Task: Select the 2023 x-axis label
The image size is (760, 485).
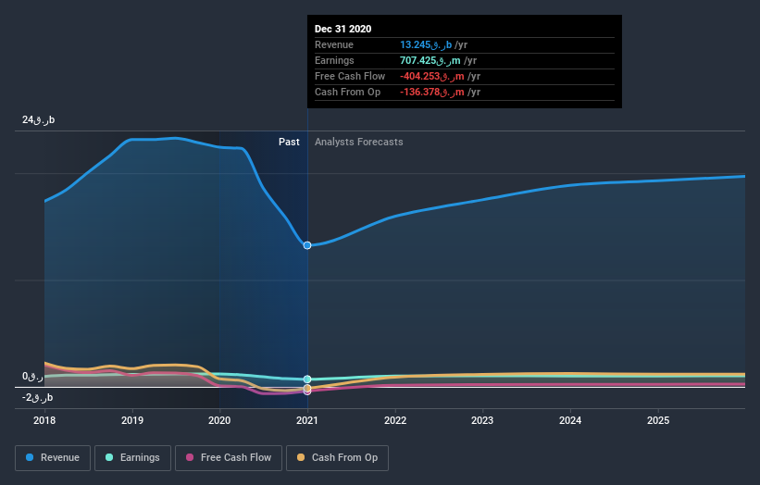Action: (x=482, y=420)
